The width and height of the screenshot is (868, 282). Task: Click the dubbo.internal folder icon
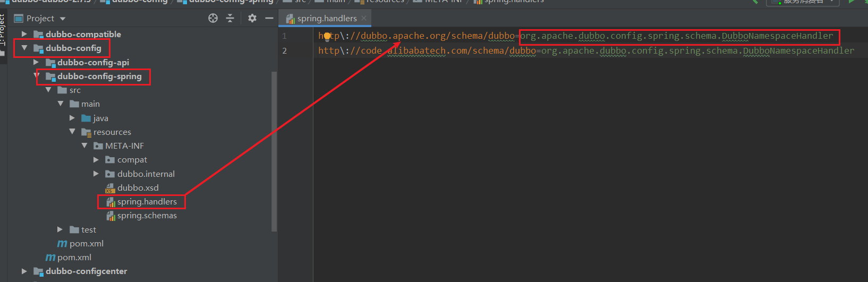[x=110, y=174]
